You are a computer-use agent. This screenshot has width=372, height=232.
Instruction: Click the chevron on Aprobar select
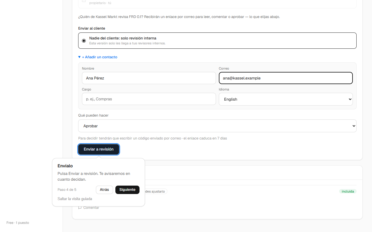354,126
